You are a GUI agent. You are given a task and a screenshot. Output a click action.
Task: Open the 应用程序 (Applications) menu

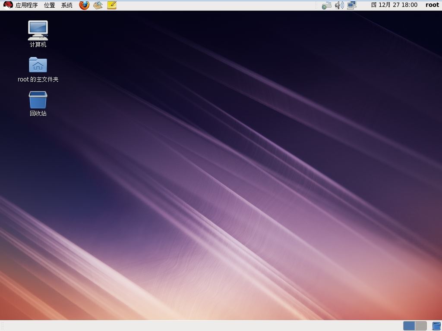[26, 5]
